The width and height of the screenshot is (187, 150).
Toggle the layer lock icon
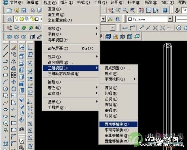pos(33,19)
